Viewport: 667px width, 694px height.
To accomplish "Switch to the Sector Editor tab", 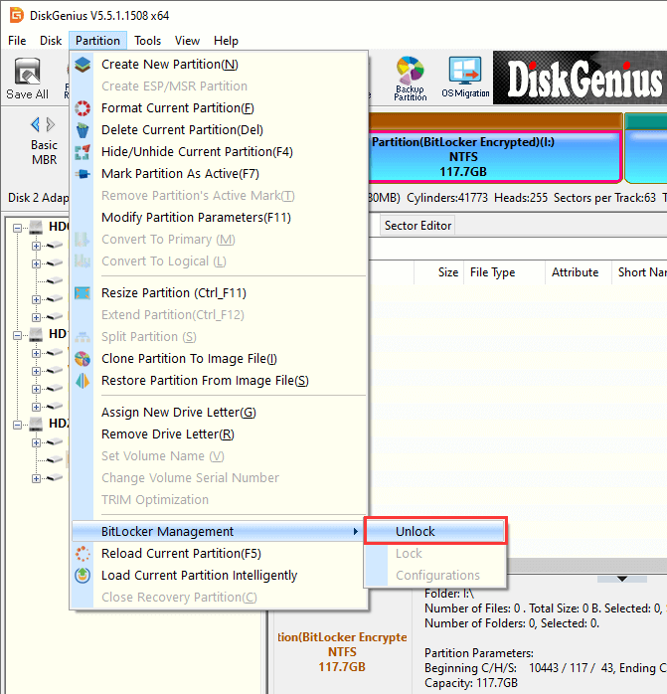I will click(x=417, y=226).
